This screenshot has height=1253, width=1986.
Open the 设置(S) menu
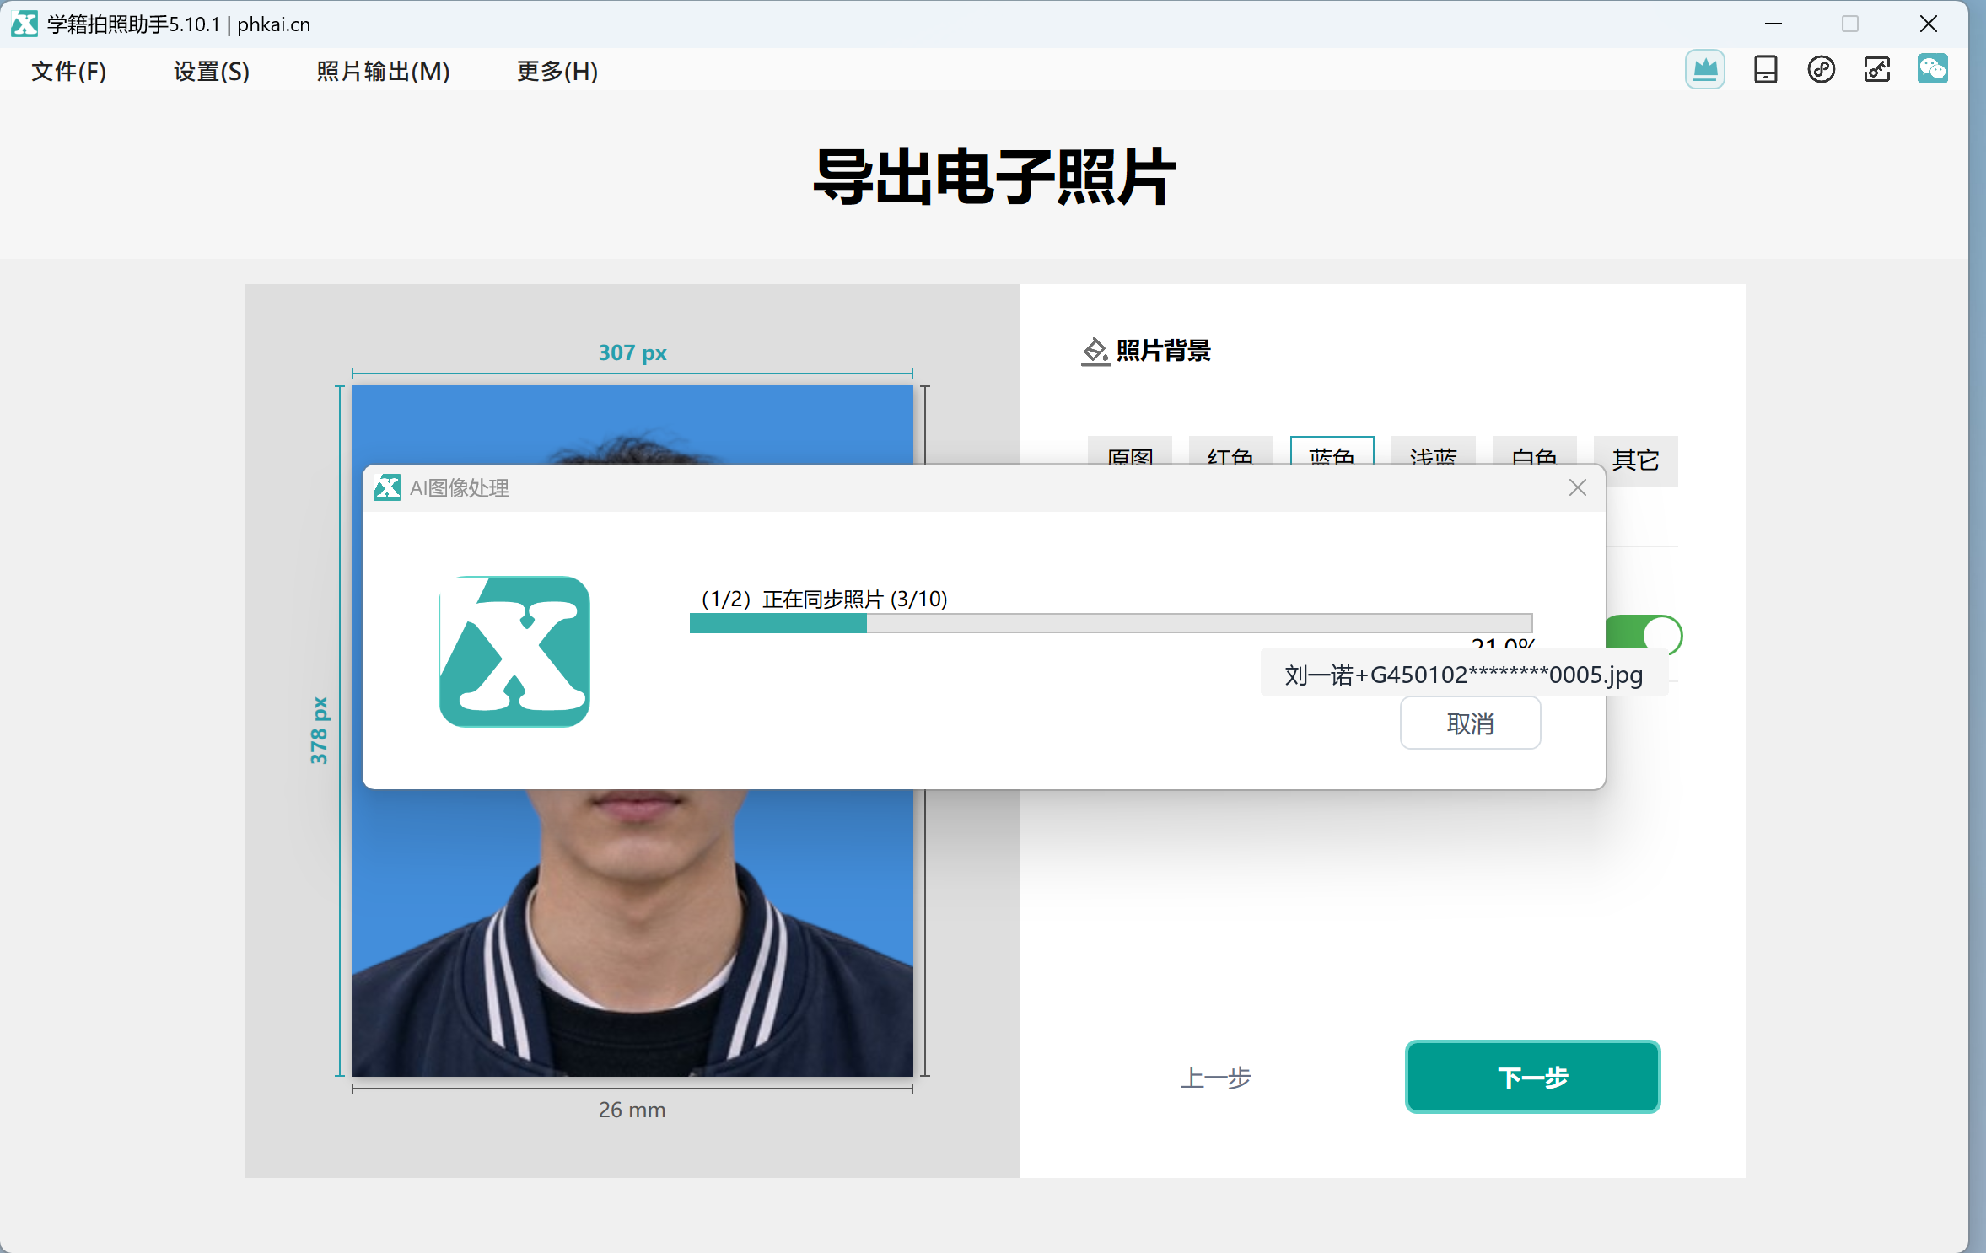(x=211, y=71)
